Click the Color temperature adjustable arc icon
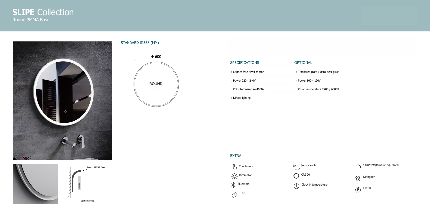The height and width of the screenshot is (214, 430). 358,166
